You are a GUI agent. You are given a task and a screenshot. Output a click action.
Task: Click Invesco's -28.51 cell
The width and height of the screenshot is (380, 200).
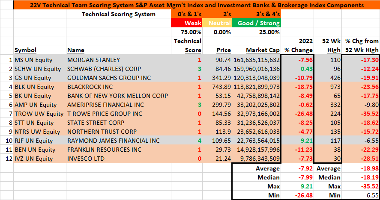[x=361, y=159]
